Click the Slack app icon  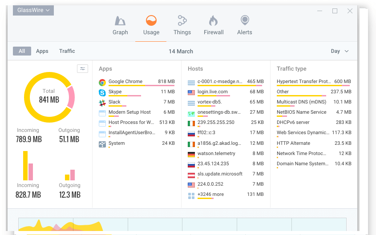coord(102,103)
